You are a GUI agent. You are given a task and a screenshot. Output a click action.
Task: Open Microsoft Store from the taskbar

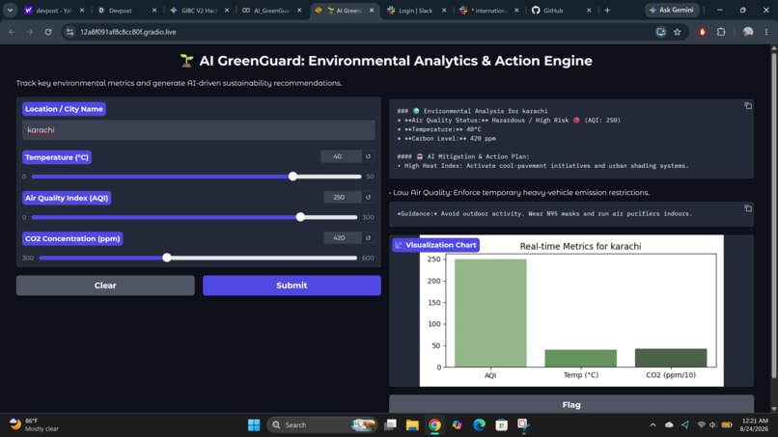[501, 424]
